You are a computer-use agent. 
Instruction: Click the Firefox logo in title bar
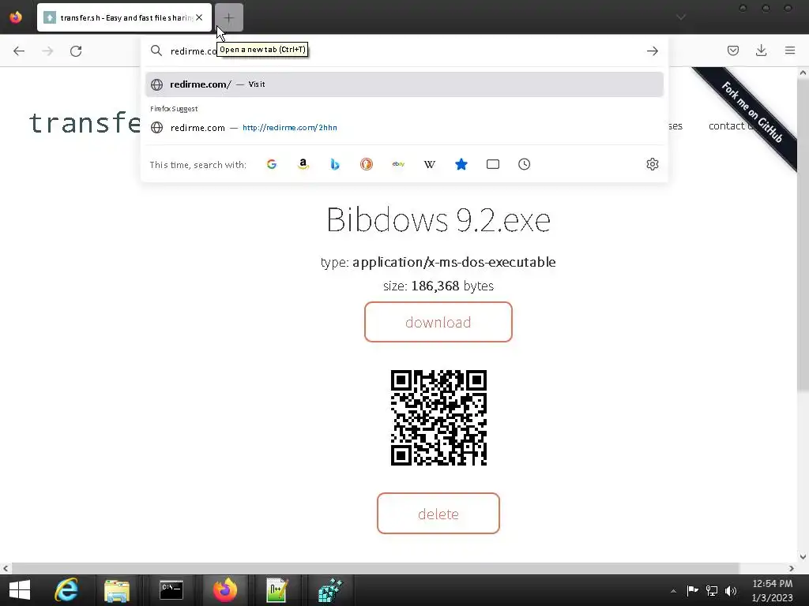[16, 17]
